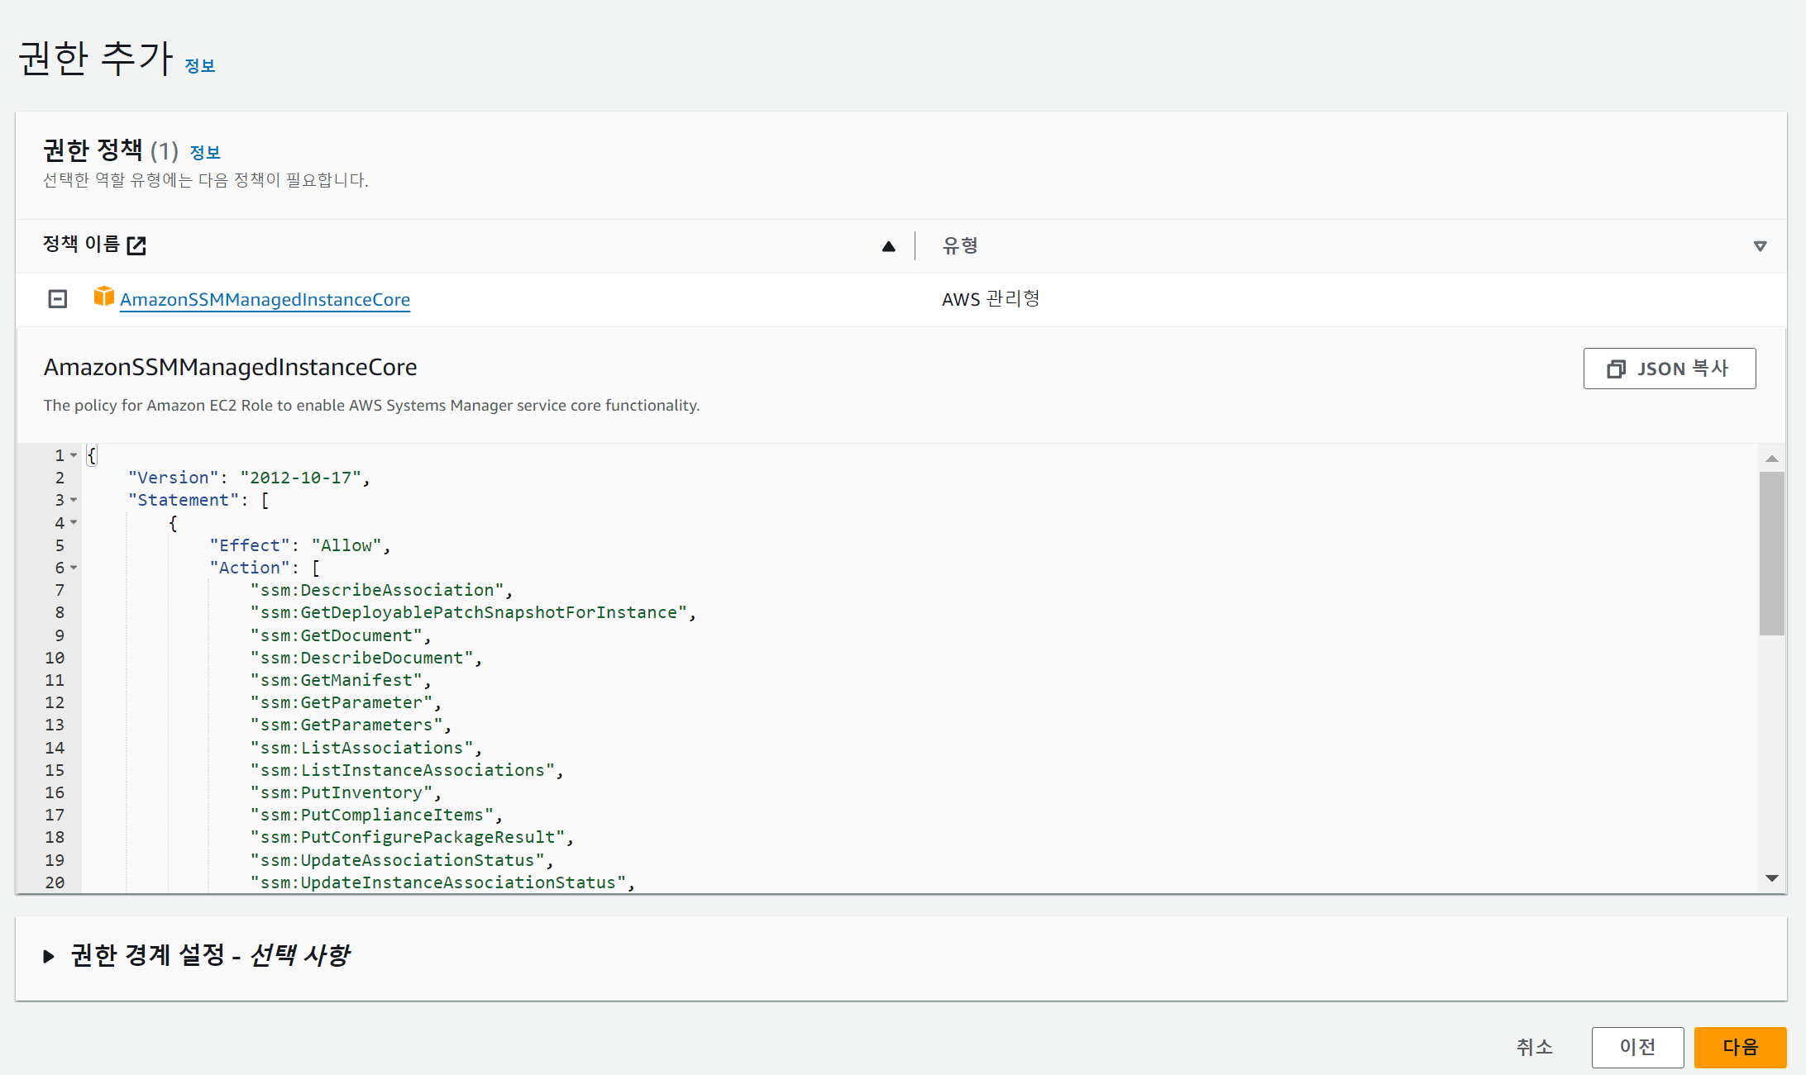Open 정보 link next to 권한 추가
1806x1075 pixels.
[200, 66]
